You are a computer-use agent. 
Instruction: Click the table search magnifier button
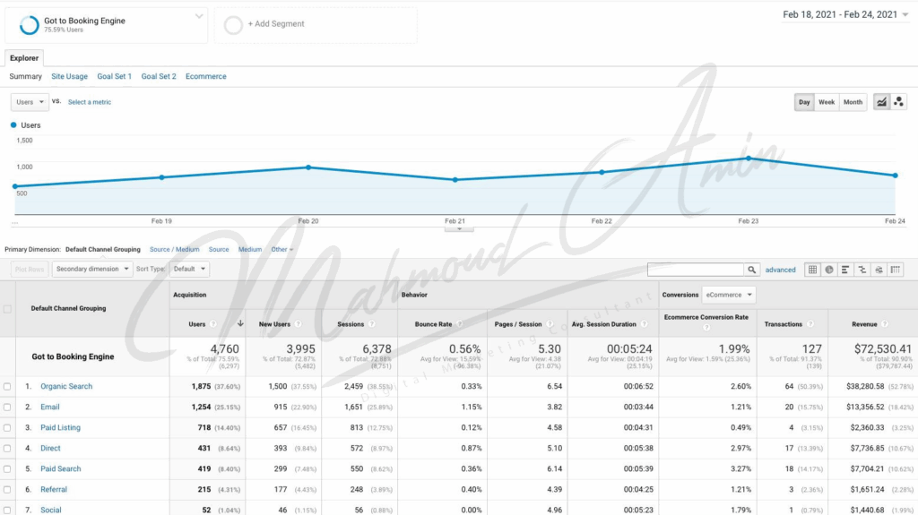click(x=752, y=270)
